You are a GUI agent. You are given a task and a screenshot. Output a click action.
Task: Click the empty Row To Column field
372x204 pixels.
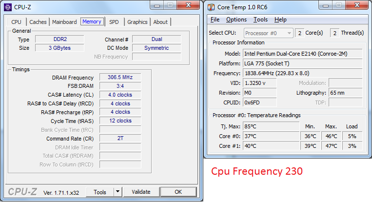[120, 164]
